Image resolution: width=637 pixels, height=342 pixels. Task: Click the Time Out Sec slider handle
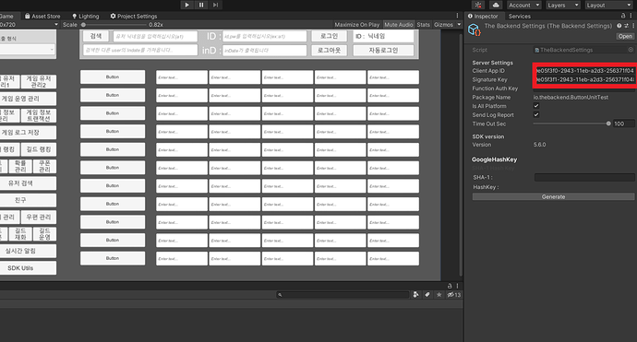[x=608, y=124]
